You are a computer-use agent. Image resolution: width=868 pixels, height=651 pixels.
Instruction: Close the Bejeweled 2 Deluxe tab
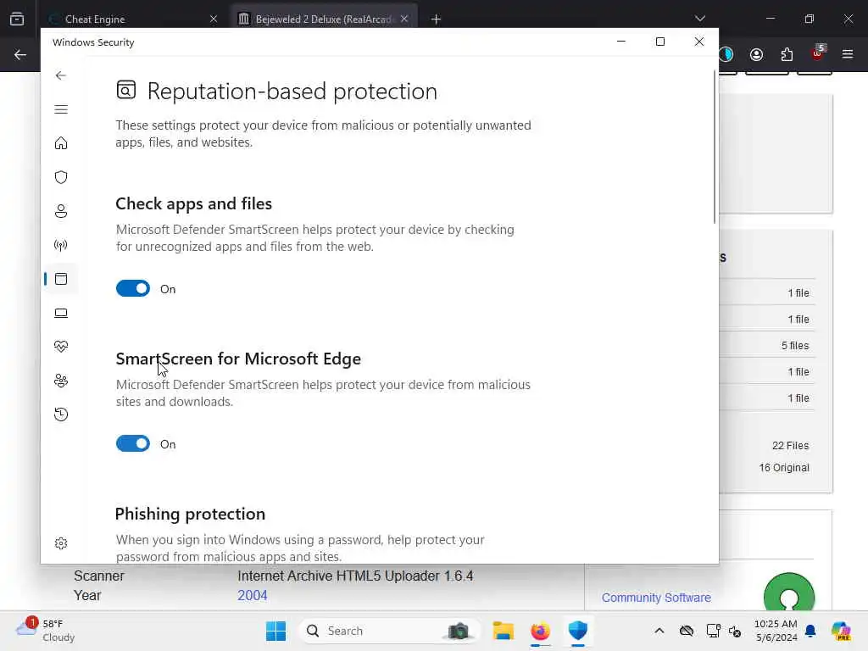click(x=404, y=19)
